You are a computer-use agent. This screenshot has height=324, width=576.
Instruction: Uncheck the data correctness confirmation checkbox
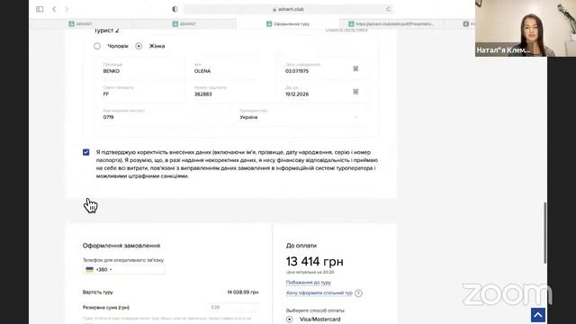[86, 152]
